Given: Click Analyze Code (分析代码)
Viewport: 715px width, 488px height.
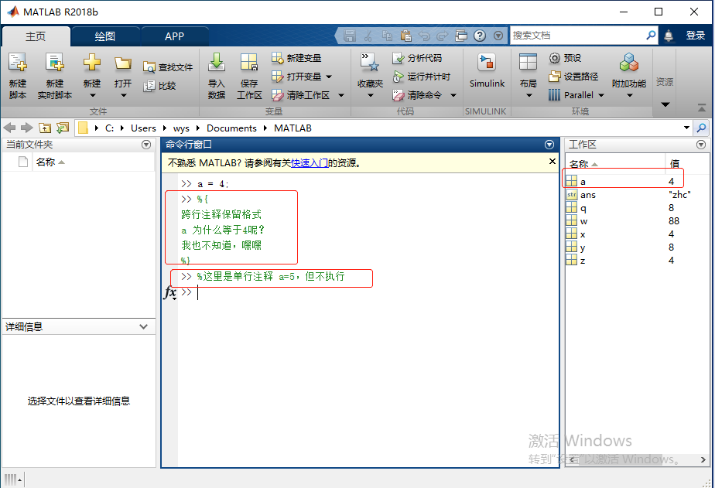Looking at the screenshot, I should point(417,58).
